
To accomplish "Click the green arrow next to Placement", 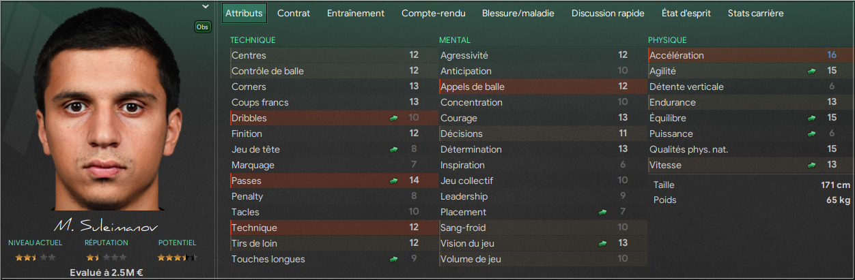I will click(x=603, y=212).
